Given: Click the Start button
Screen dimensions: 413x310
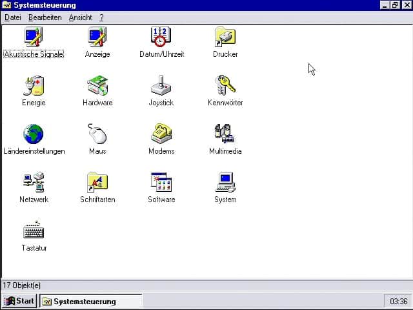Looking at the screenshot, I should point(19,301).
